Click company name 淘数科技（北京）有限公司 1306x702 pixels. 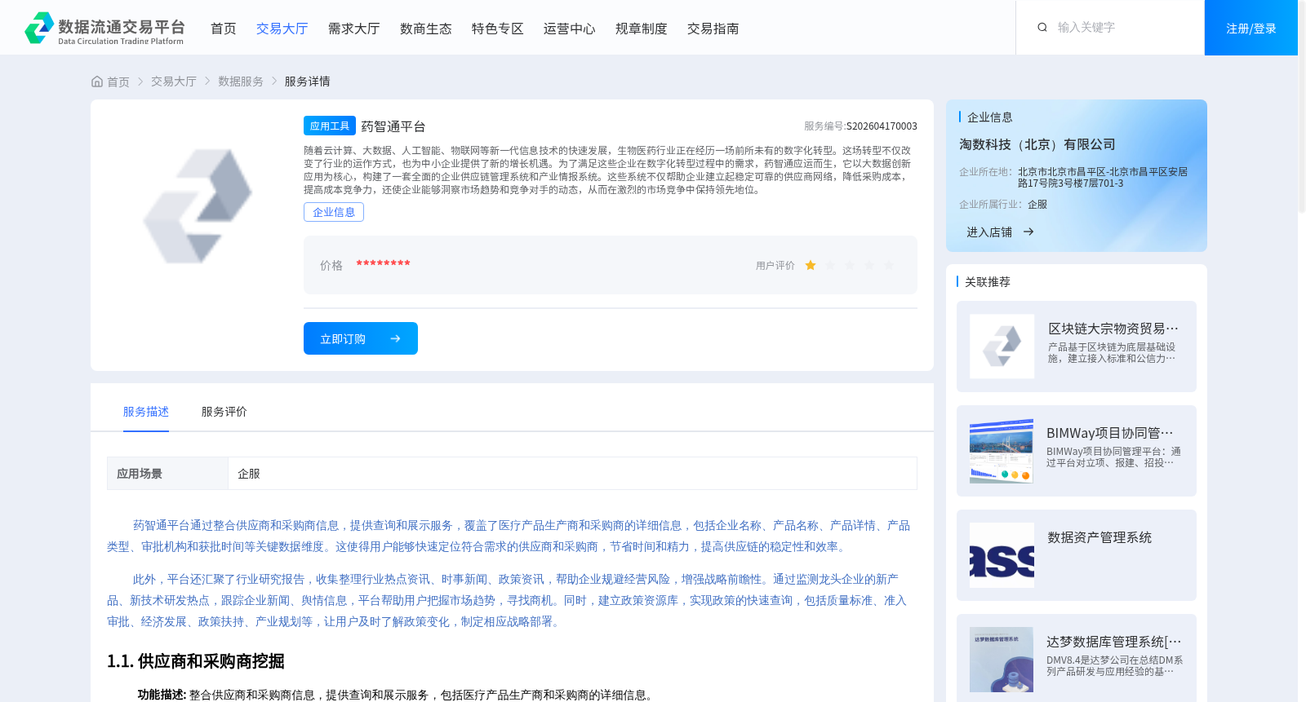pos(1037,144)
